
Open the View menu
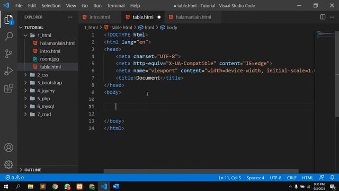(x=71, y=6)
